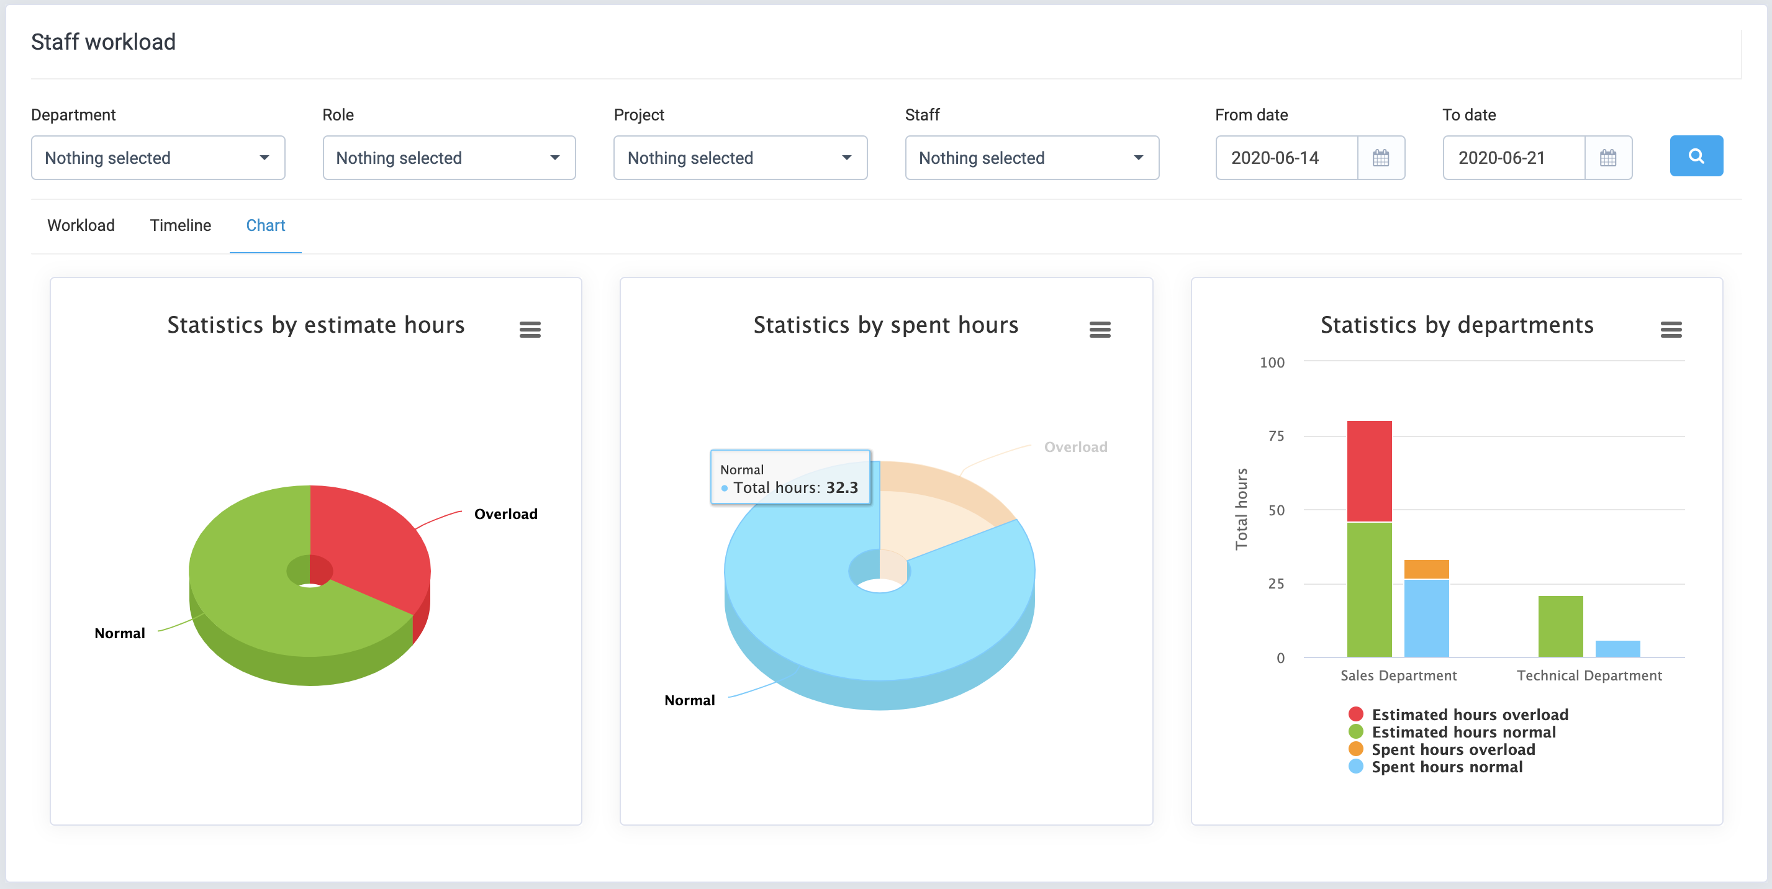Click the From date input field
Image resolution: width=1772 pixels, height=889 pixels.
1287,158
